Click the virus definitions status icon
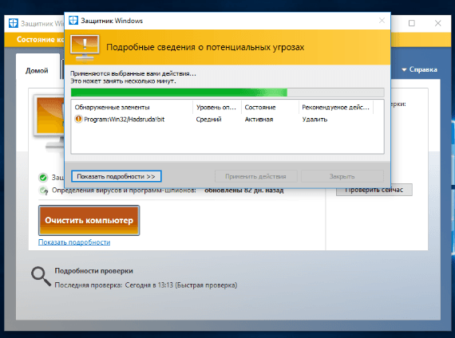Viewport: 455px width, 338px height. coord(44,191)
